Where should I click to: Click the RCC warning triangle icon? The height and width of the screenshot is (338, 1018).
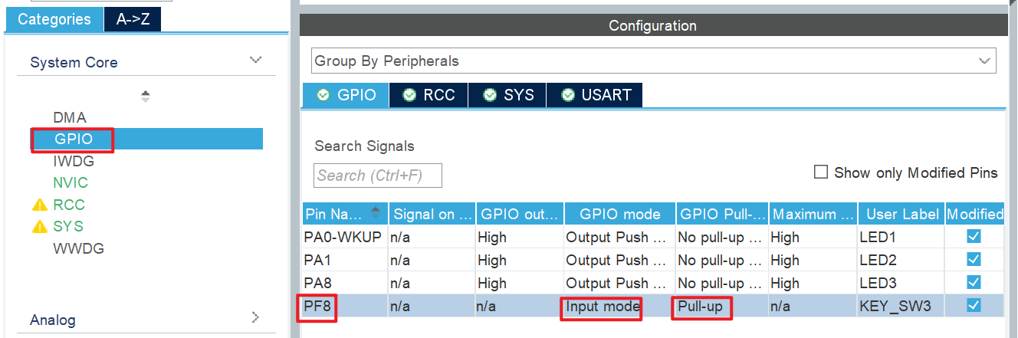pyautogui.click(x=39, y=205)
